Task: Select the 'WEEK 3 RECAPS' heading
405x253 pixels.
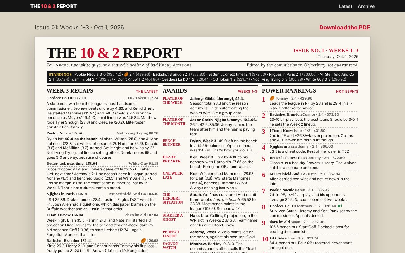Action: (70, 91)
